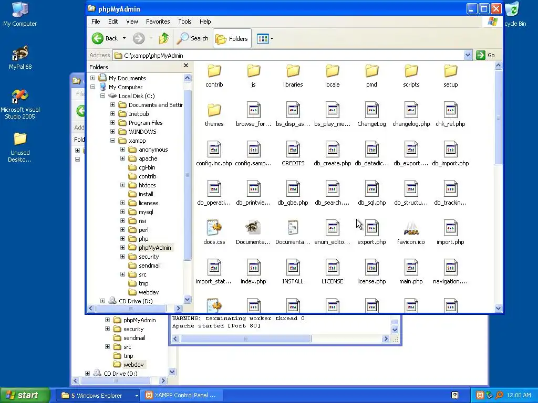
Task: Select the themes folder icon
Action: click(214, 110)
